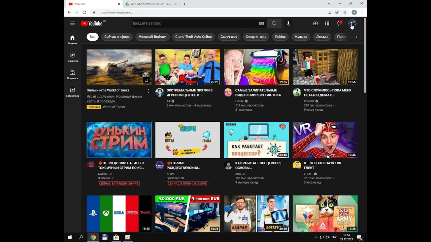Viewport: 431px width, 242px height.
Task: Open the Компот channel avatar
Action: (x=297, y=92)
